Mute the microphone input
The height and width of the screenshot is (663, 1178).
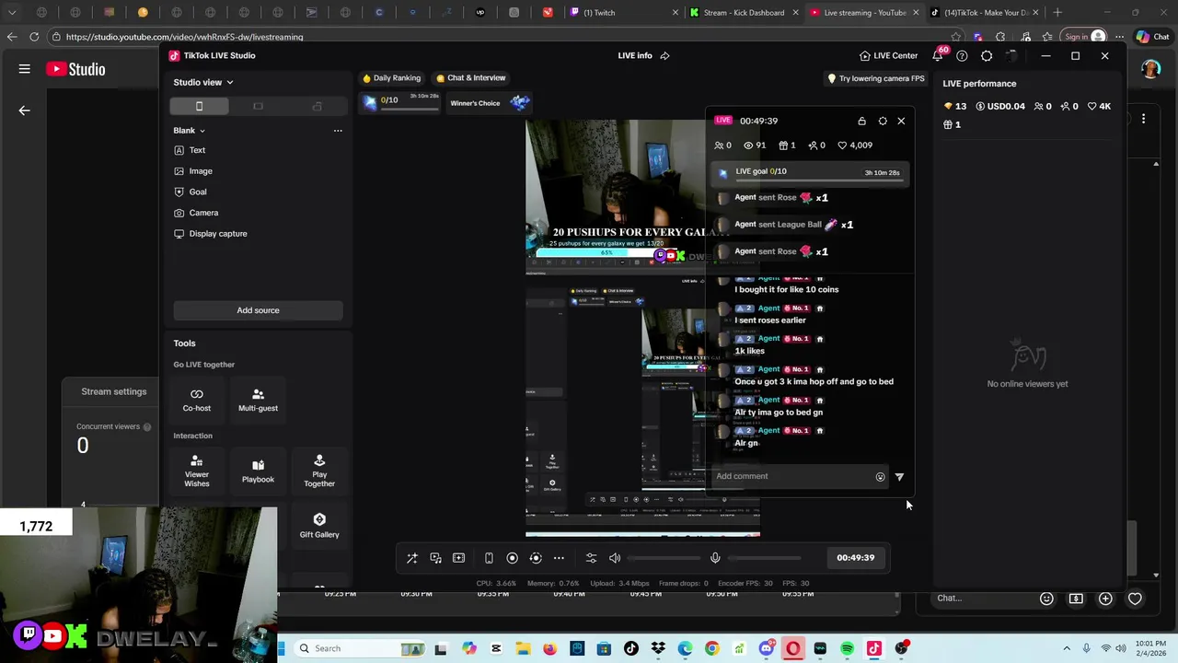tap(715, 558)
